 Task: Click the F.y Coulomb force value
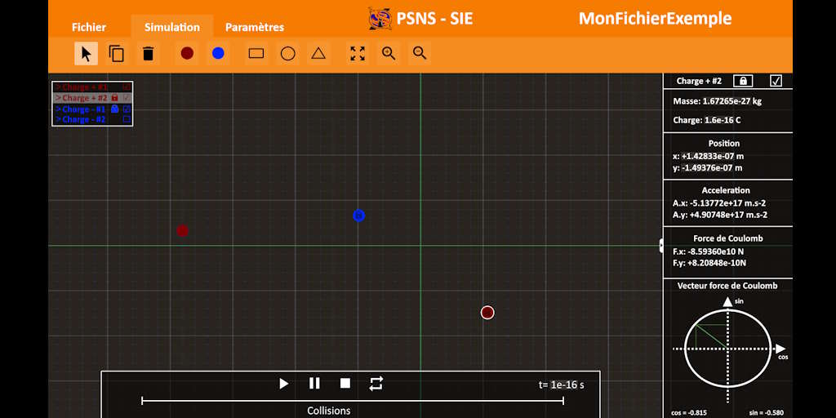717,263
